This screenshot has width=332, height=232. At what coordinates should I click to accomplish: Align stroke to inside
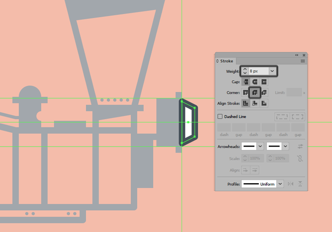point(255,103)
